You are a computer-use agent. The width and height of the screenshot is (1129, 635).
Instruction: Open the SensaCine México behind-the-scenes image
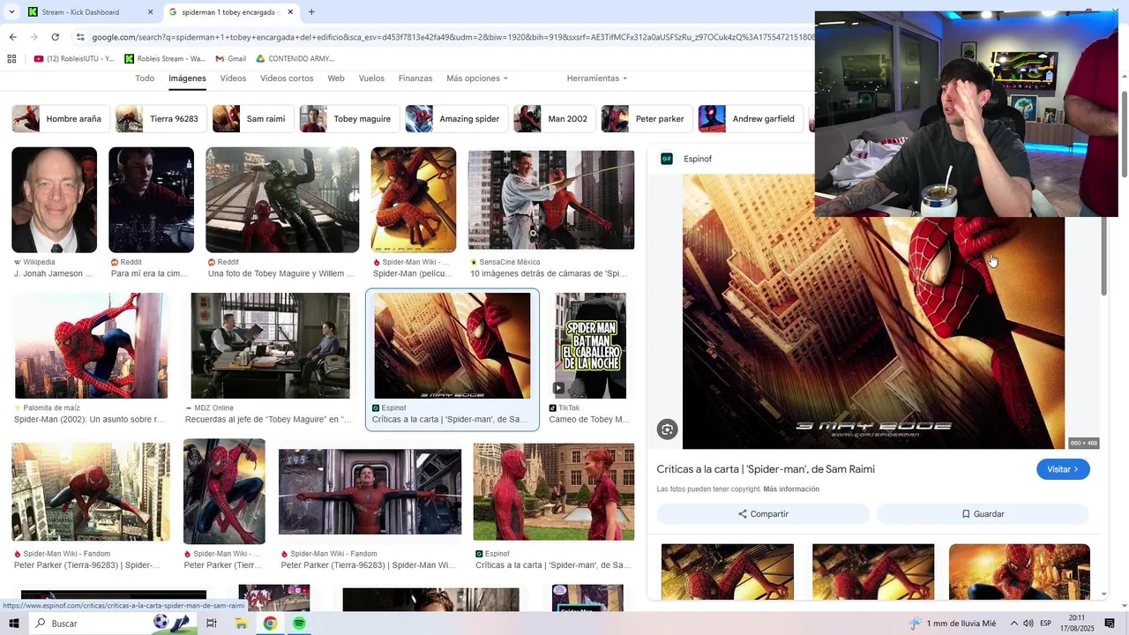551,200
